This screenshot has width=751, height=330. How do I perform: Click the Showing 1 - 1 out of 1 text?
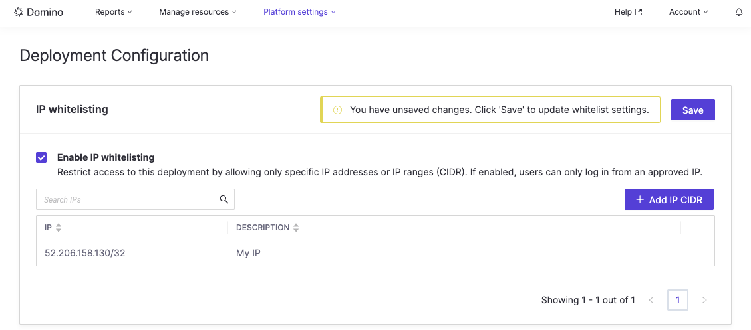pyautogui.click(x=588, y=300)
